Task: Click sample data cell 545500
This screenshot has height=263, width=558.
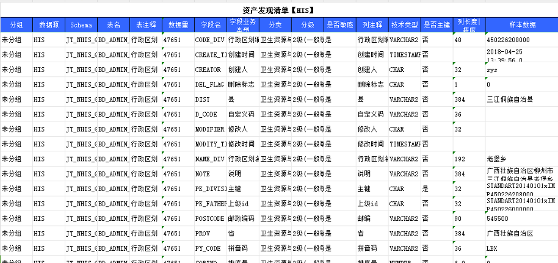Action: tap(496, 218)
